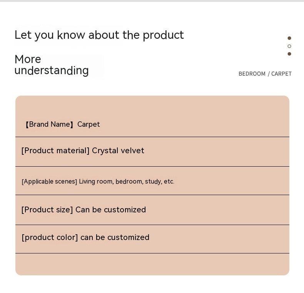Click the [product color] label
Image resolution: width=304 pixels, height=293 pixels.
[x=50, y=237]
